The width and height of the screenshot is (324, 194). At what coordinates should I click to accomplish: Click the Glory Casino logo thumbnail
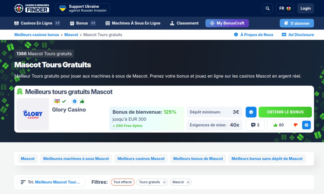point(33,114)
